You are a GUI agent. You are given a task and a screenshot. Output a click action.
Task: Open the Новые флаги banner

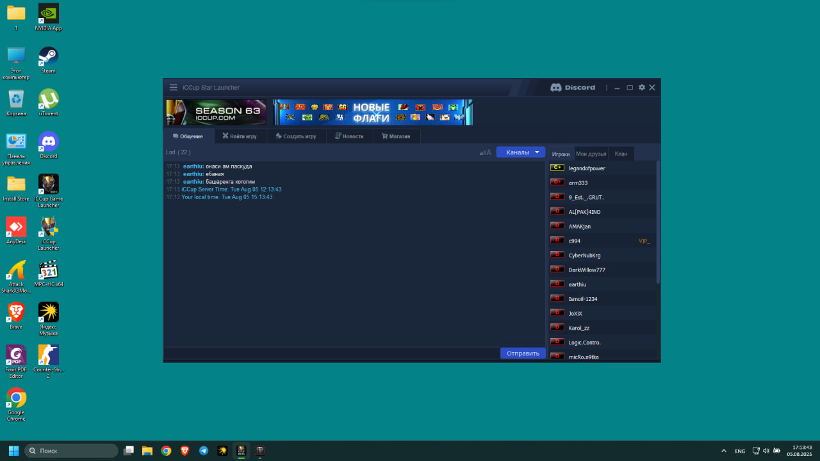click(373, 112)
